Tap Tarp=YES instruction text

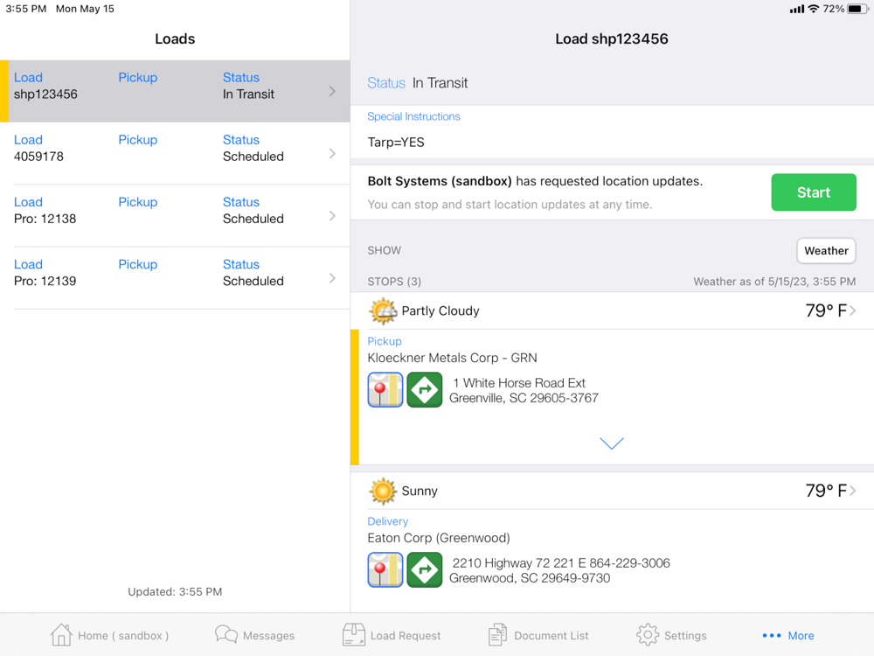pos(396,143)
